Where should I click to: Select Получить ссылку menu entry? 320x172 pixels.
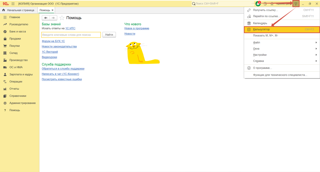point(282,10)
